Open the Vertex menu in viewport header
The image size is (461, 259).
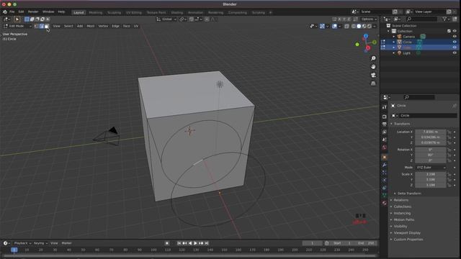[x=103, y=26]
